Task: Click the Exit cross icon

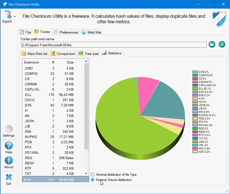Action: (x=9, y=177)
